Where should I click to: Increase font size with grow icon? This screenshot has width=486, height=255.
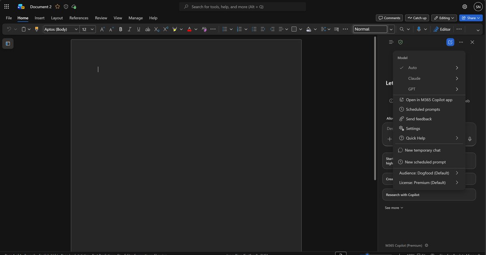pos(102,29)
